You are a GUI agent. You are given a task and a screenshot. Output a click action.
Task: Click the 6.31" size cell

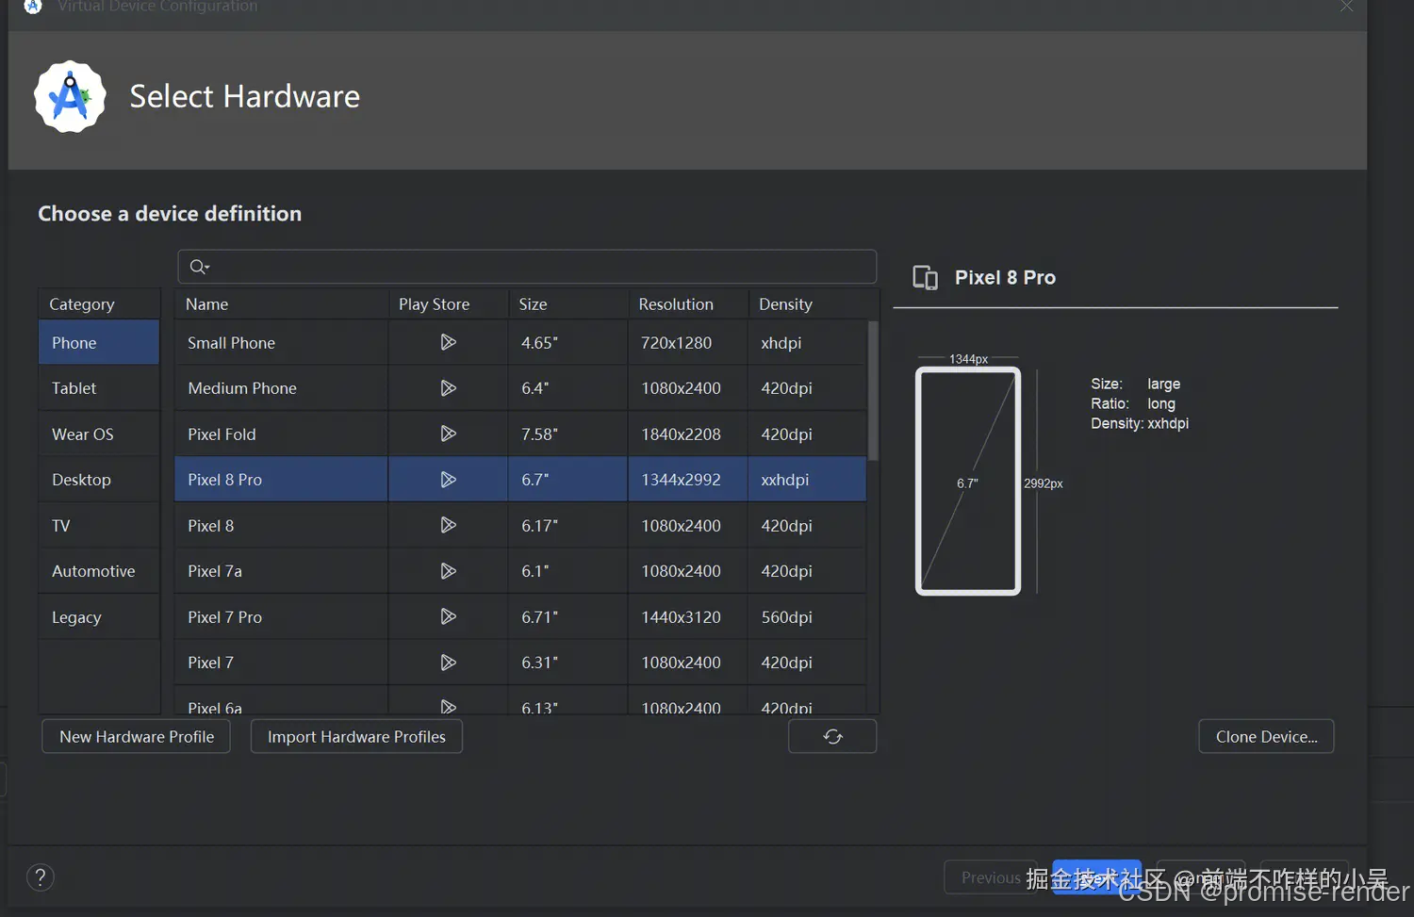(567, 663)
